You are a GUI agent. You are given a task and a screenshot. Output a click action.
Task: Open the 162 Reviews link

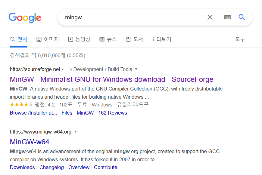[x=113, y=113]
